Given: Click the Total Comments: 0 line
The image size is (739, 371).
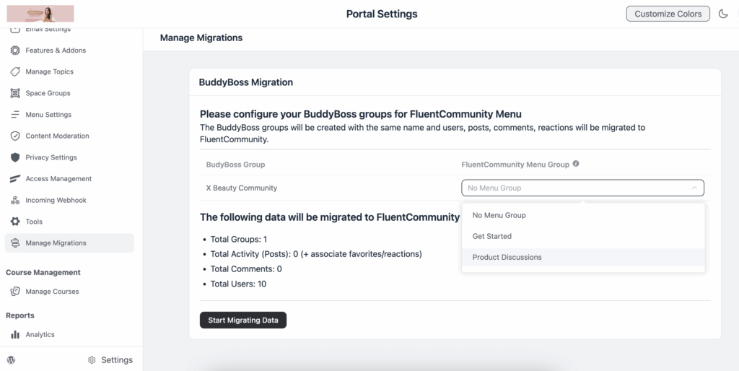Looking at the screenshot, I should click(246, 269).
